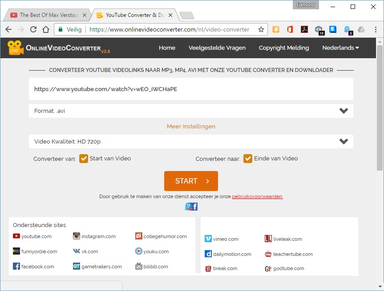Click the scrollbar up arrow
The height and width of the screenshot is (291, 384).
pos(380,42)
